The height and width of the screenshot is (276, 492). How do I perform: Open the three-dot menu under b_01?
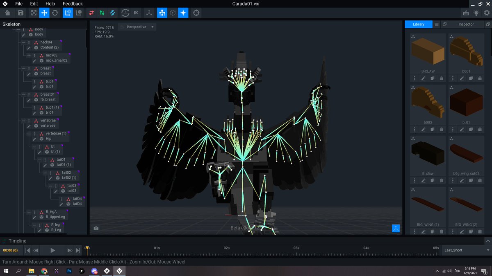pos(453,129)
